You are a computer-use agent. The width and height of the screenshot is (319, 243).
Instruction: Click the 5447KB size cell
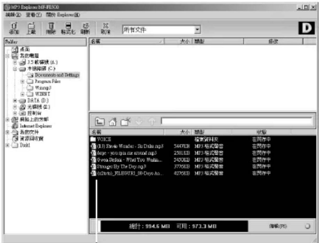tap(182, 146)
